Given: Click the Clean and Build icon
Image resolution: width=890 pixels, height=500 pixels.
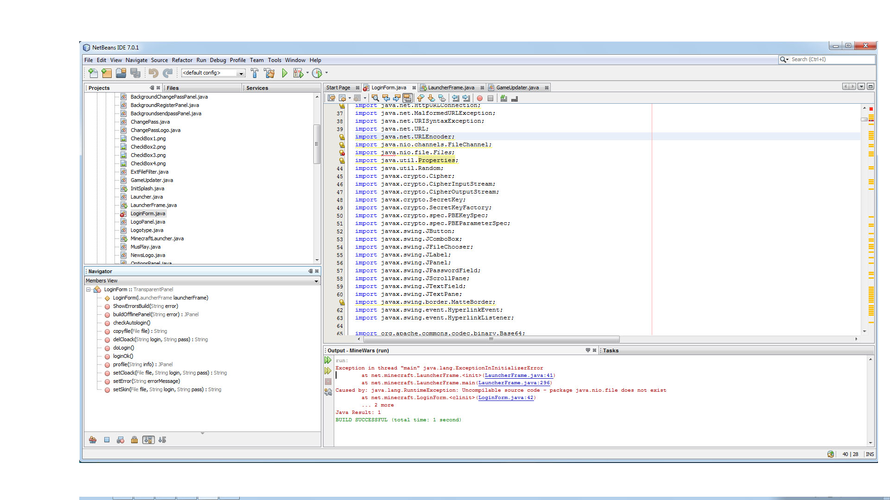Looking at the screenshot, I should (269, 73).
